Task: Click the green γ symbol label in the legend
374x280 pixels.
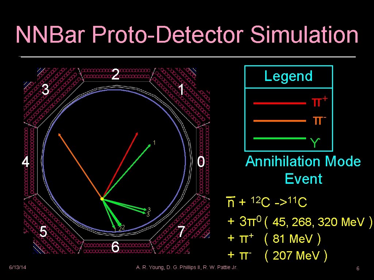Action: (x=315, y=143)
